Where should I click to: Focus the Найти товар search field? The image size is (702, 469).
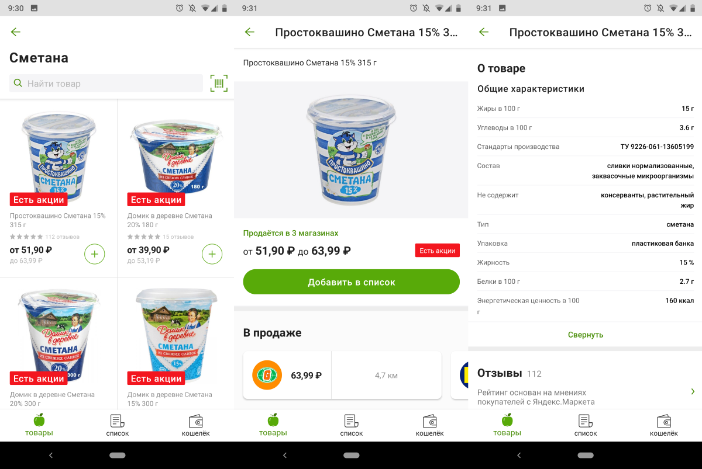tap(106, 83)
